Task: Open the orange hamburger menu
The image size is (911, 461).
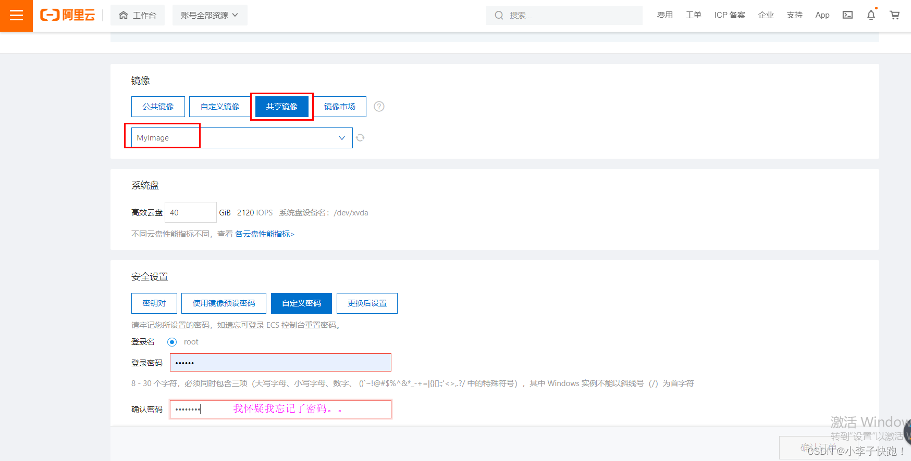Action: [16, 16]
